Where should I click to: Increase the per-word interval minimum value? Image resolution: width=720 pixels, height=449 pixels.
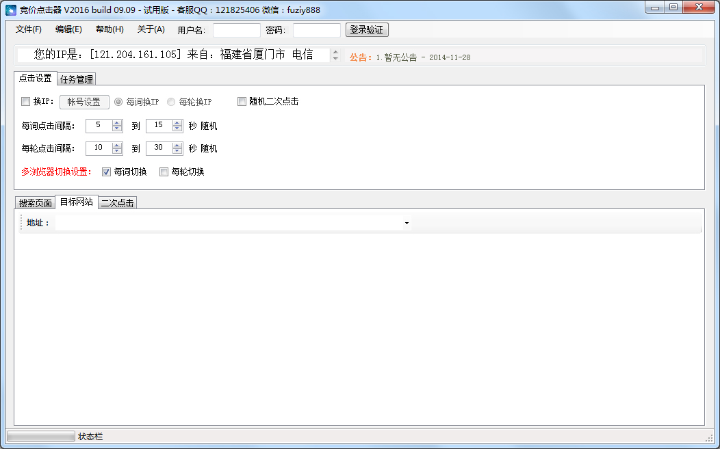117,122
